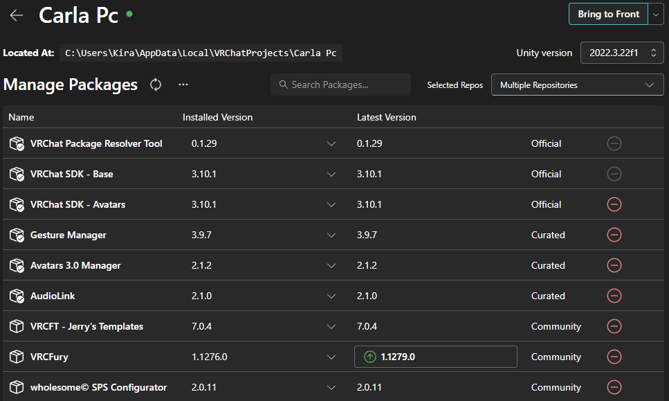Remove the Gesture Manager package
Image resolution: width=669 pixels, height=401 pixels.
(614, 235)
